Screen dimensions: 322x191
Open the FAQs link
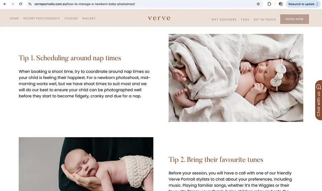(245, 19)
